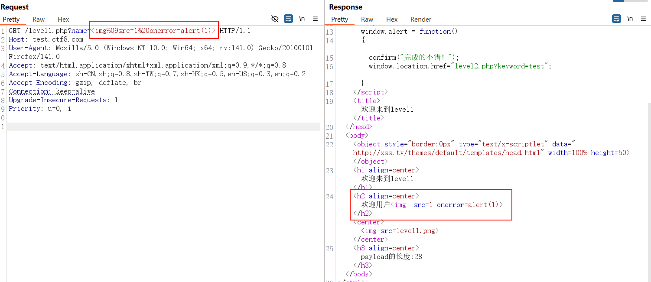Switch to the Response Pretty tab

[339, 19]
